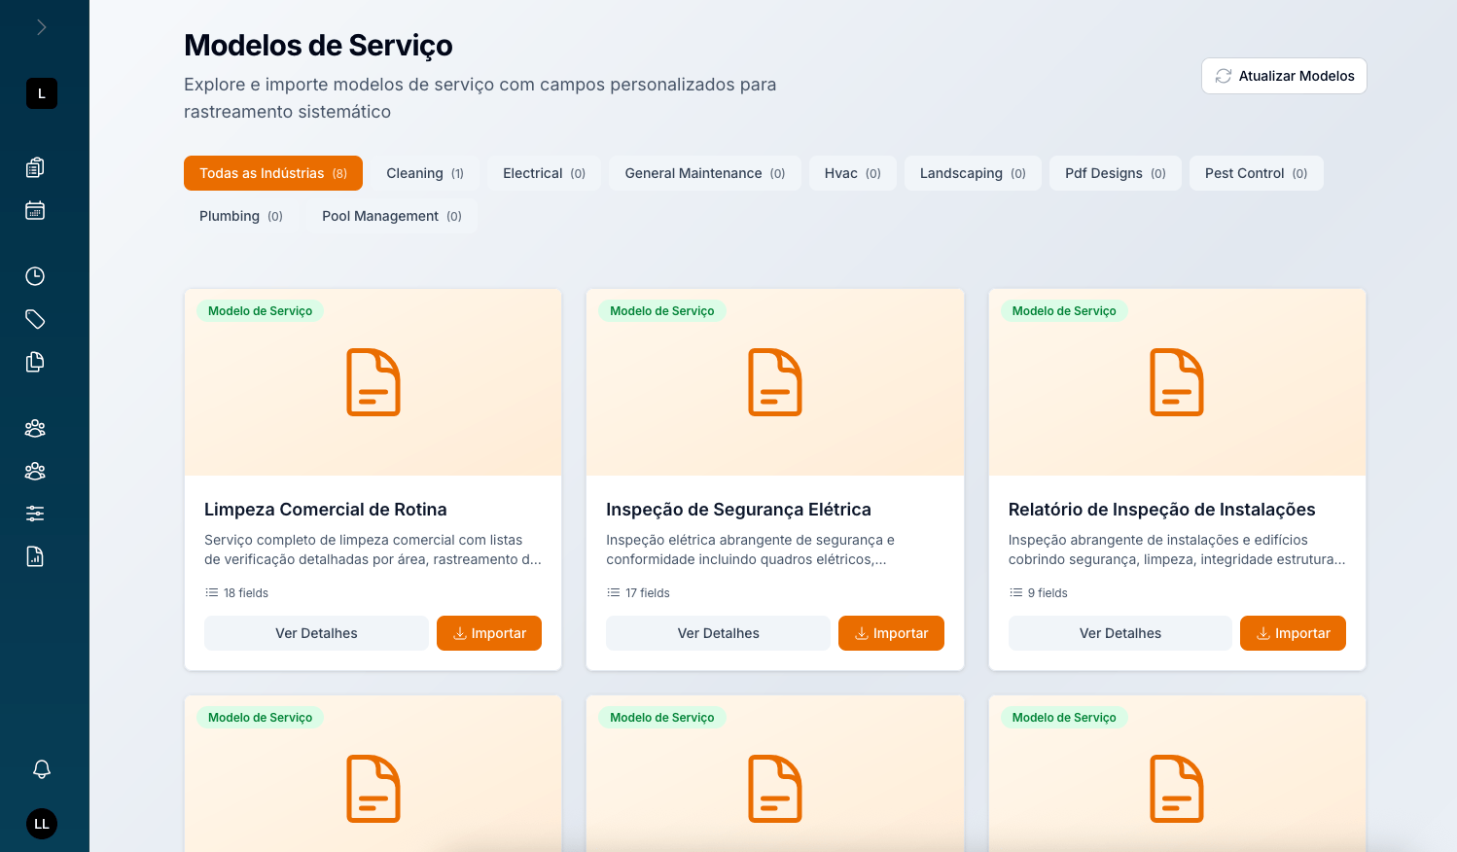Import the Limpeza Comercial de Rotina template

pyautogui.click(x=489, y=633)
